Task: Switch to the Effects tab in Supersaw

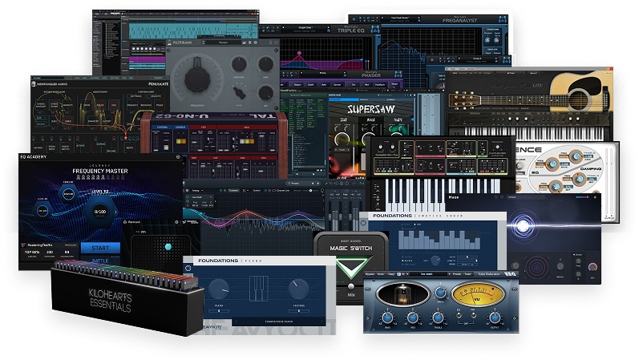Action: [x=363, y=99]
